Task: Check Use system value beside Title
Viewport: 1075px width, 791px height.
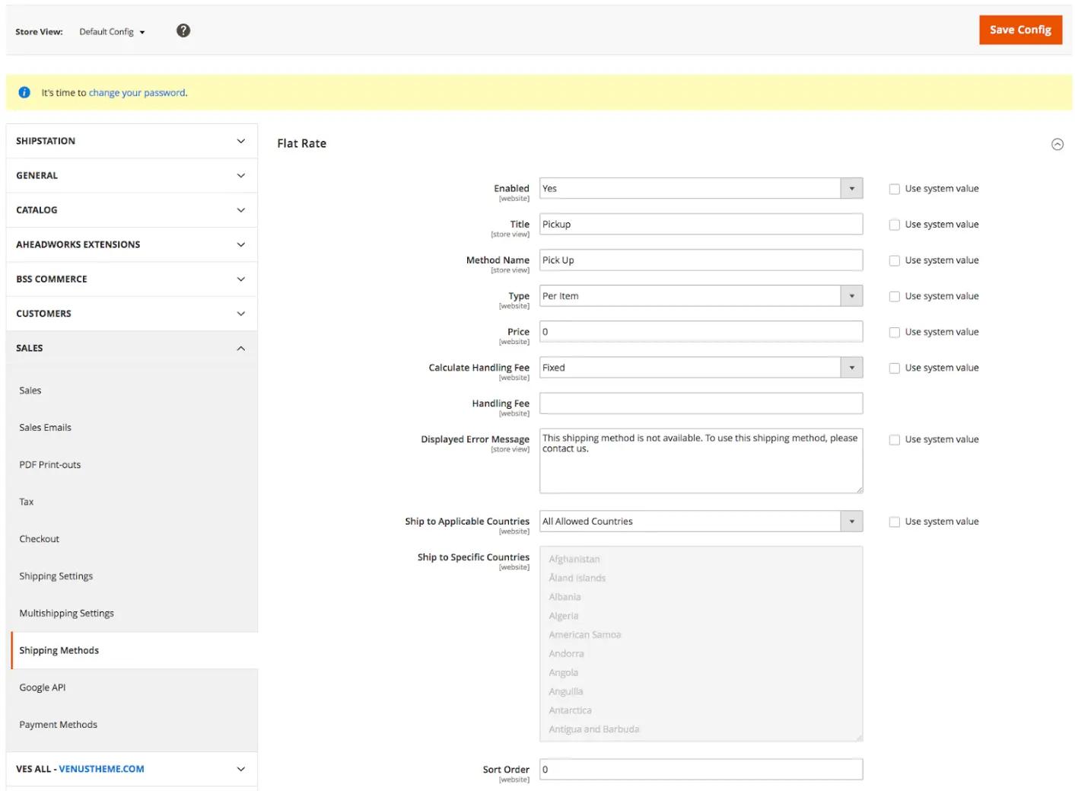Action: [x=895, y=224]
